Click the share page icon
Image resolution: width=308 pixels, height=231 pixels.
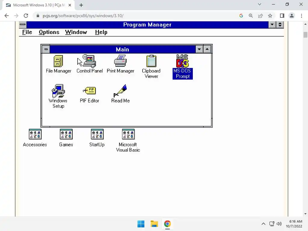[260, 16]
